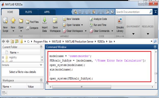Screen dimensions: 159x98
Task: Click the Switch Windows icon in the quick access toolbar
Action: tap(108, 12)
